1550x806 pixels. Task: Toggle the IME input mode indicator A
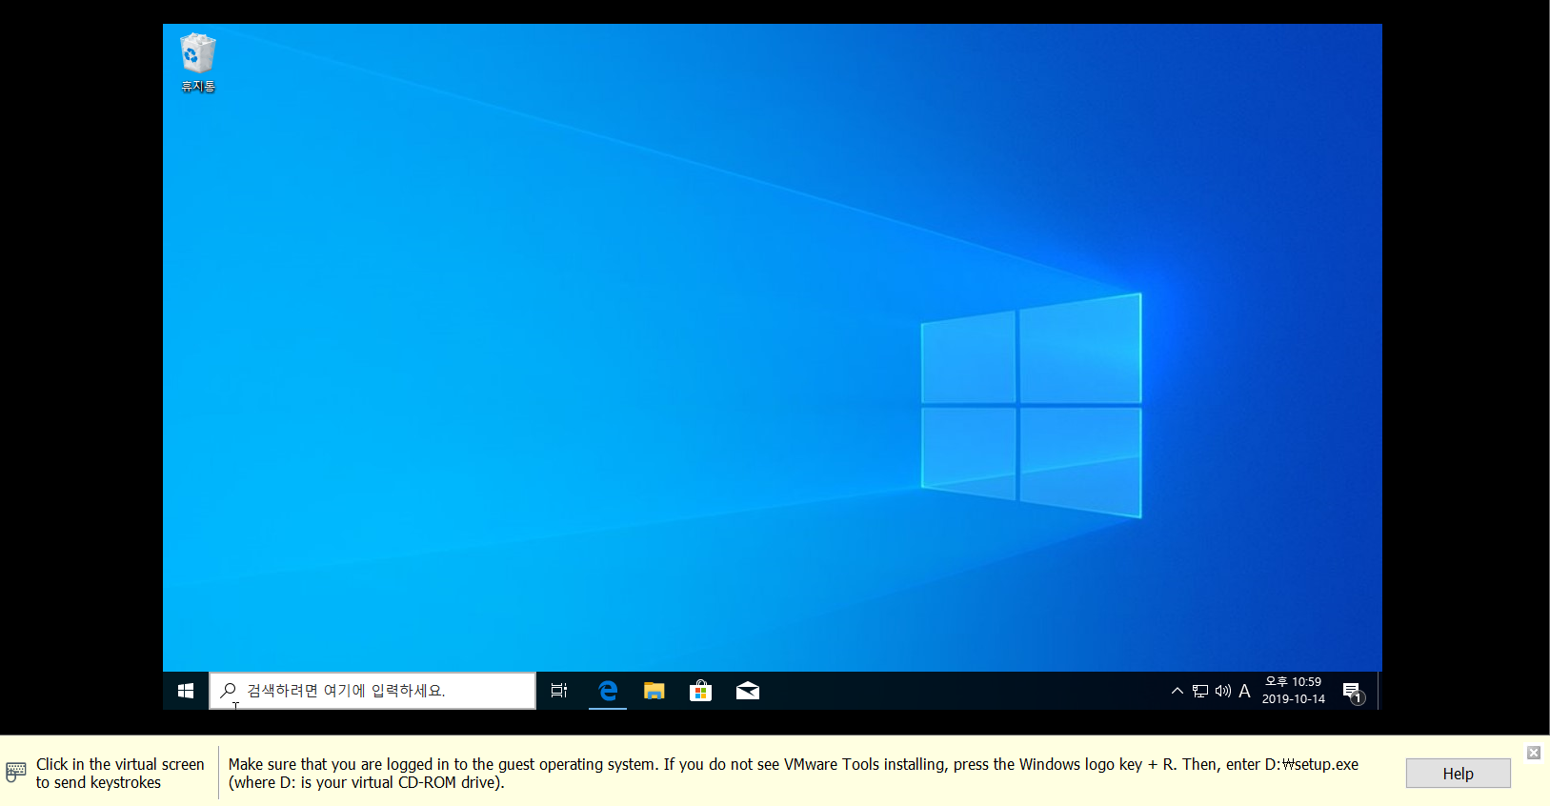click(1244, 691)
